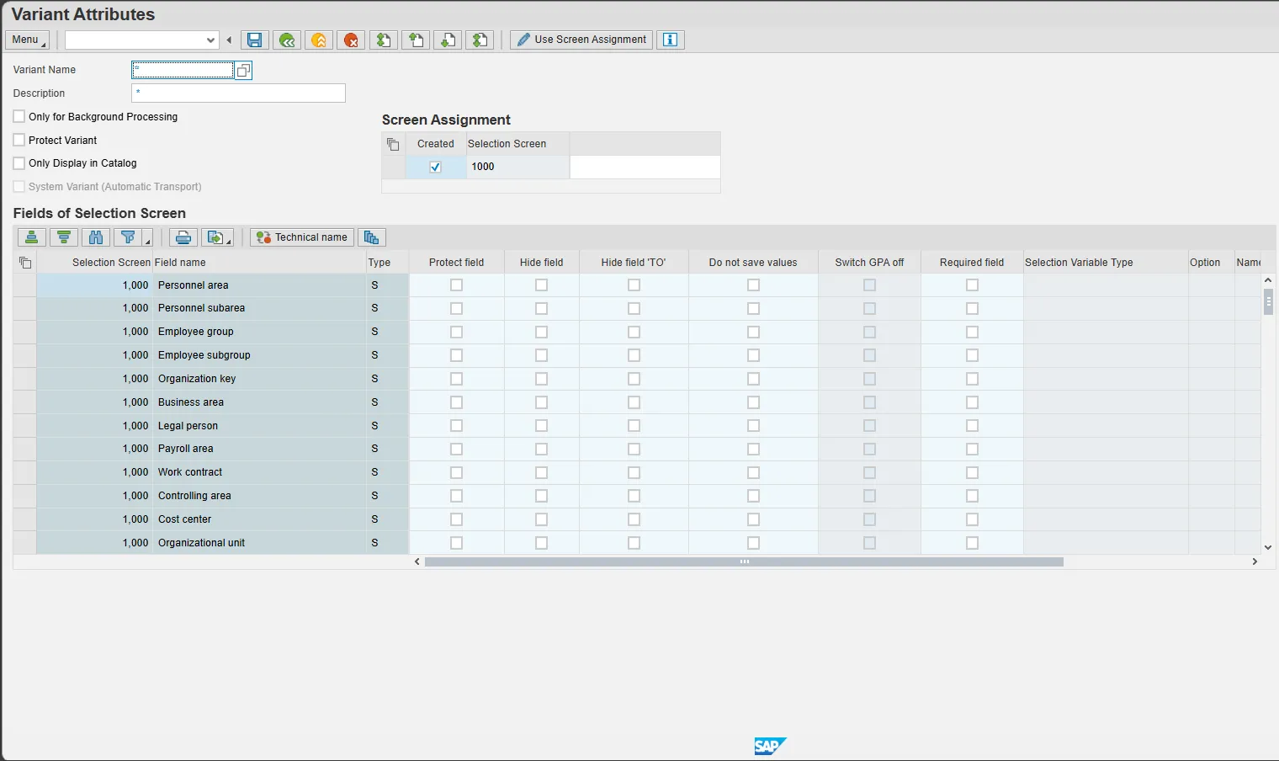This screenshot has width=1279, height=761.
Task: Click the Print icon in fields toolbar
Action: 183,237
